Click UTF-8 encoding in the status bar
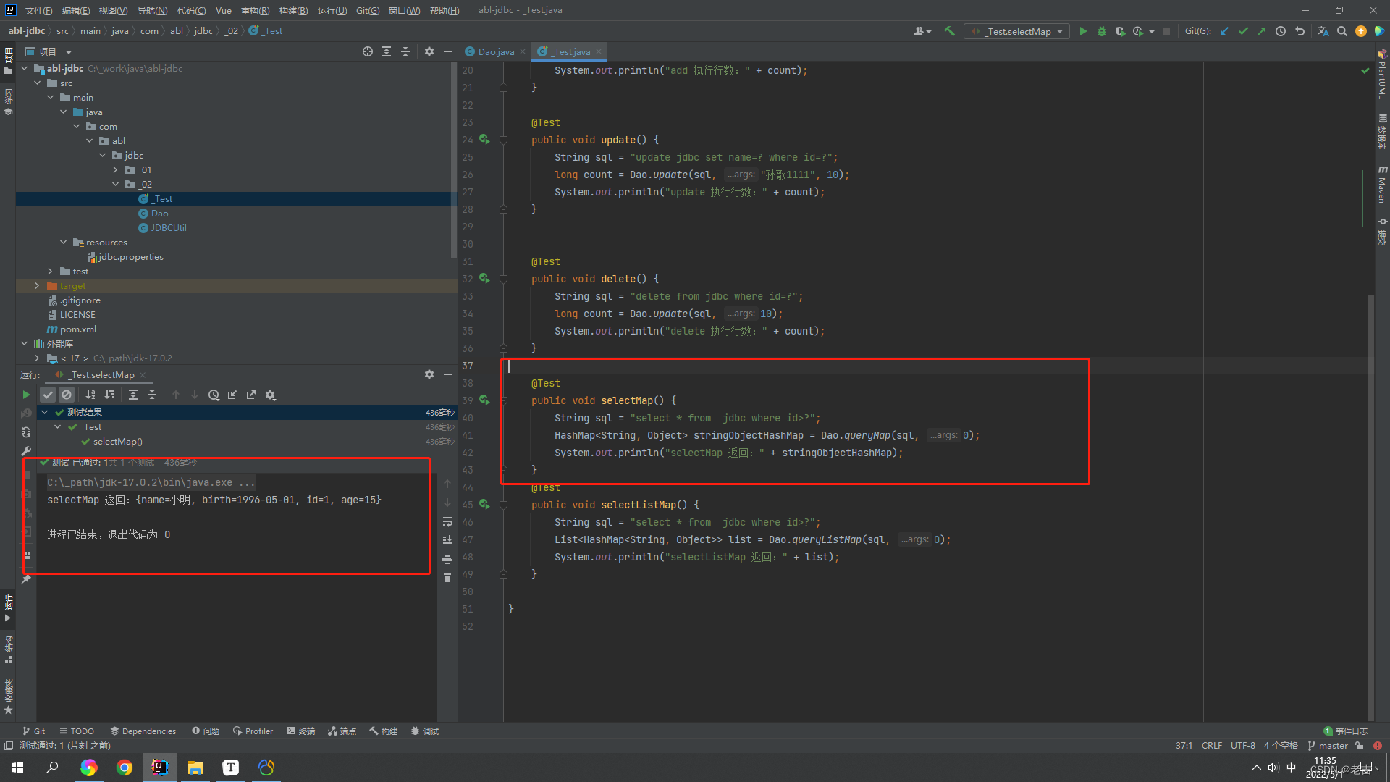 1243,745
